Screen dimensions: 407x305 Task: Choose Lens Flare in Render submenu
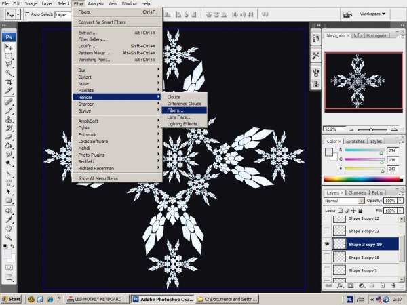click(x=184, y=117)
